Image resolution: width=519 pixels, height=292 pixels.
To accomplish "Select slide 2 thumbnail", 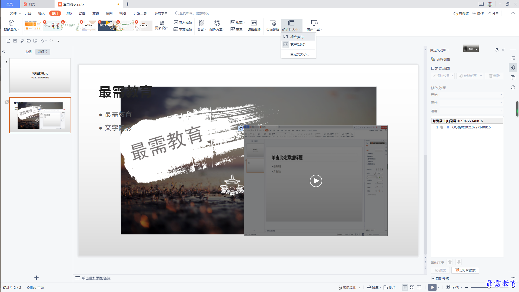I will tap(40, 115).
